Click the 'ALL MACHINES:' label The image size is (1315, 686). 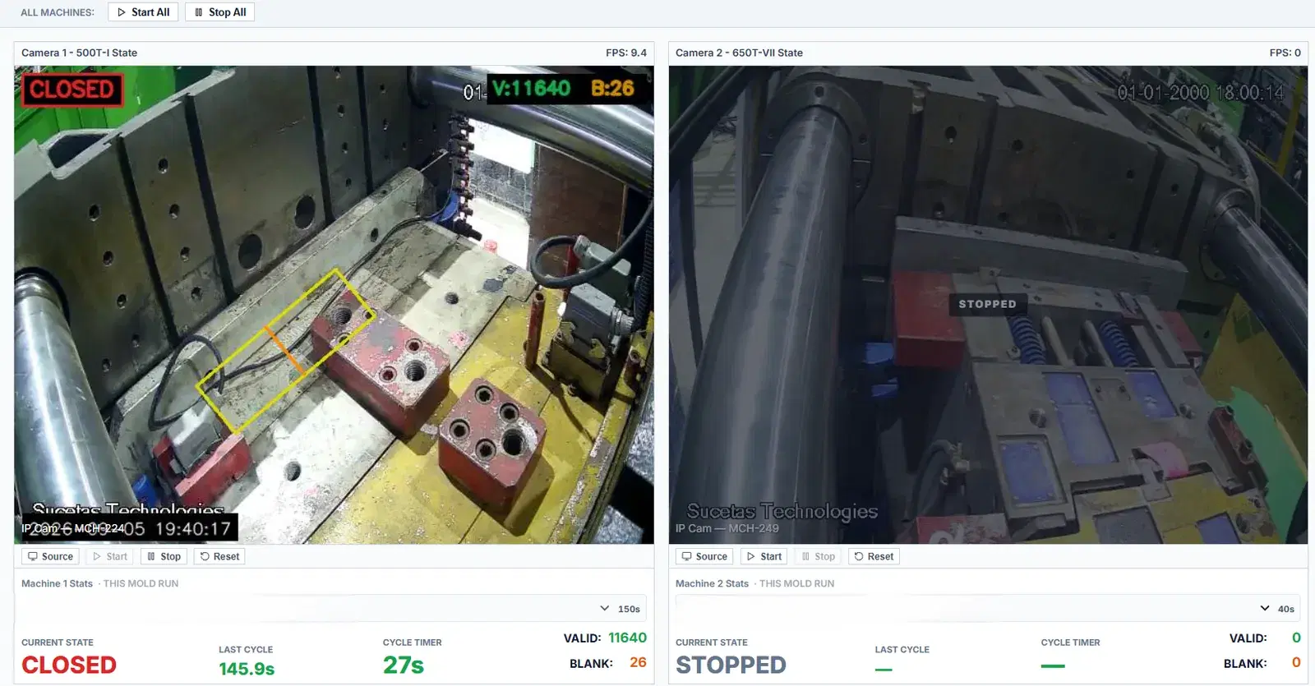click(58, 12)
